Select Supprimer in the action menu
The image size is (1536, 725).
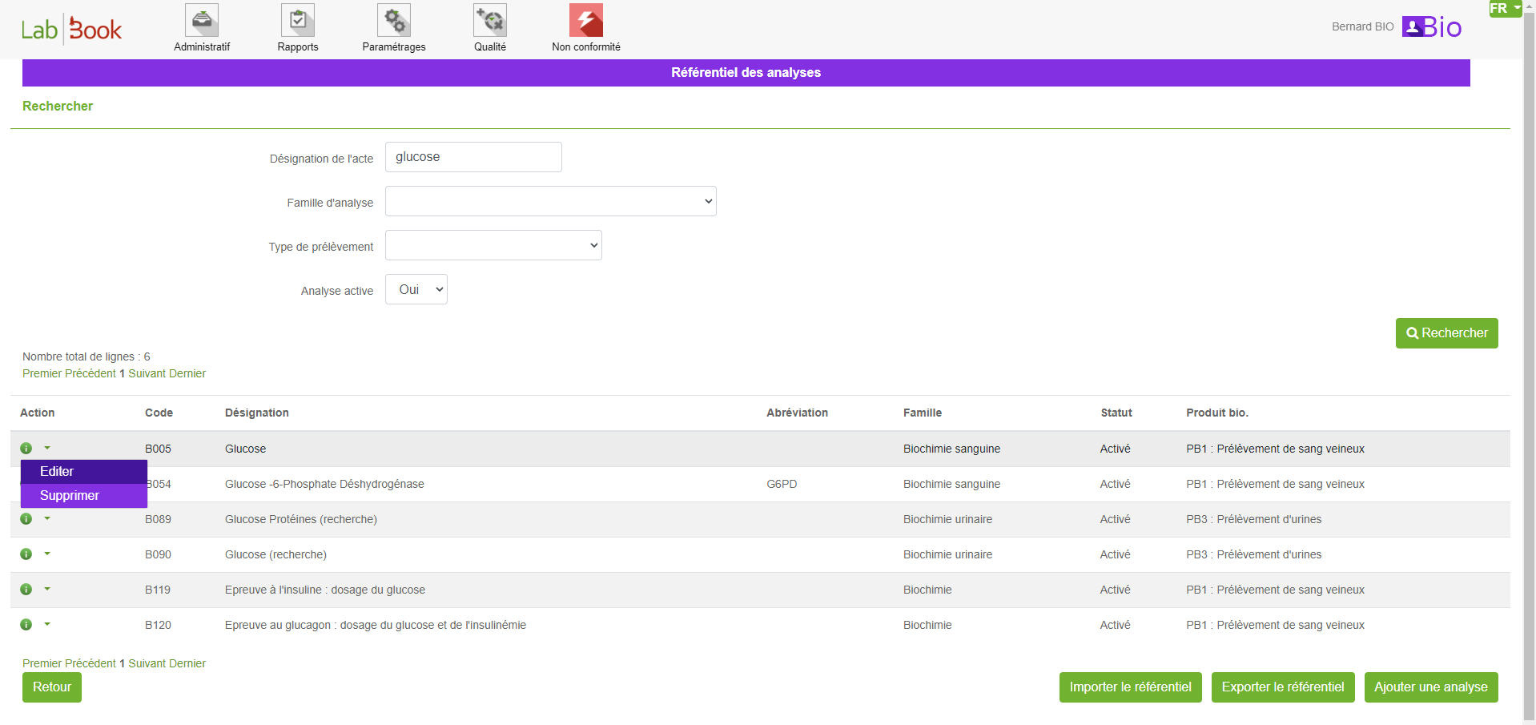70,496
